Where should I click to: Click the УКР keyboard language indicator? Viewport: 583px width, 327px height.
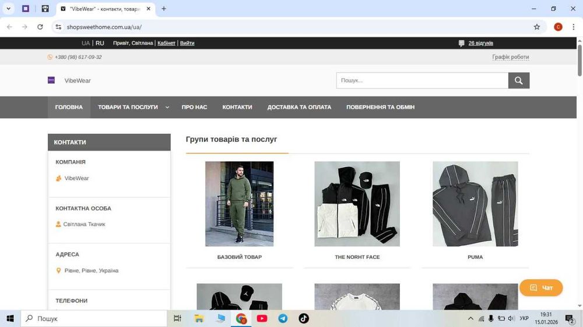coord(524,318)
